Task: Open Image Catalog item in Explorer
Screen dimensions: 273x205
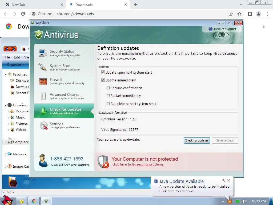Action: [x=18, y=167]
